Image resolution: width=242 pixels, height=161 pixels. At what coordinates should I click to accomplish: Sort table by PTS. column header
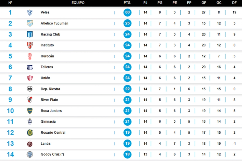(x=127, y=3)
